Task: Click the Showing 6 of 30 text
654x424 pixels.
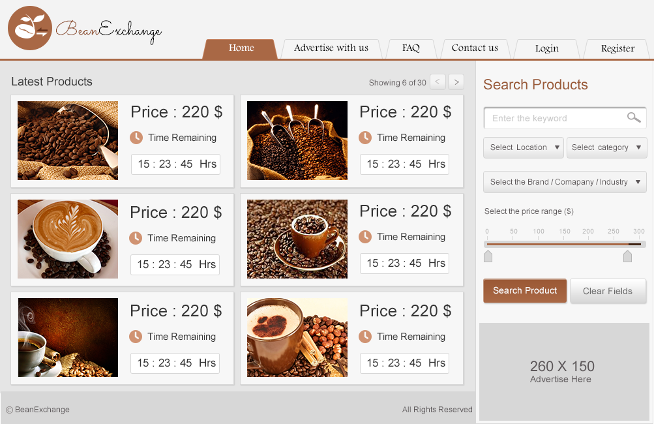Action: point(398,83)
